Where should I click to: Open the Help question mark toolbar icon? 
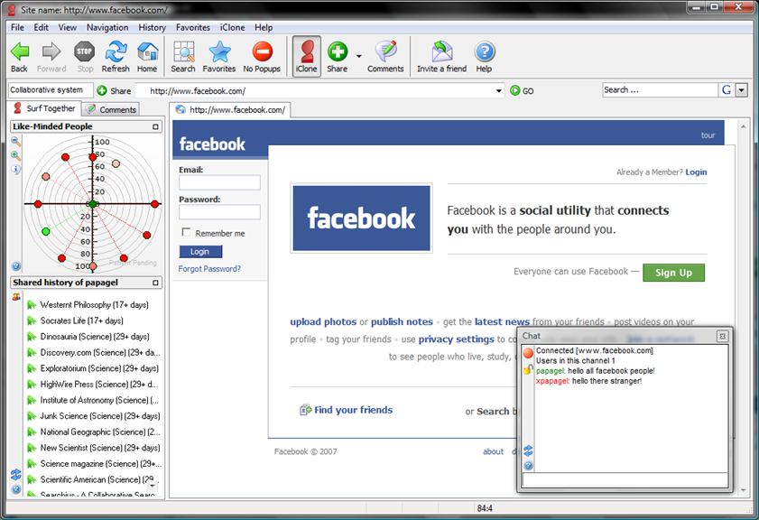484,57
